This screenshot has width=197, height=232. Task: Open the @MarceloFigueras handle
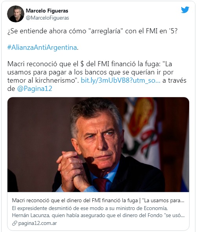[47, 18]
